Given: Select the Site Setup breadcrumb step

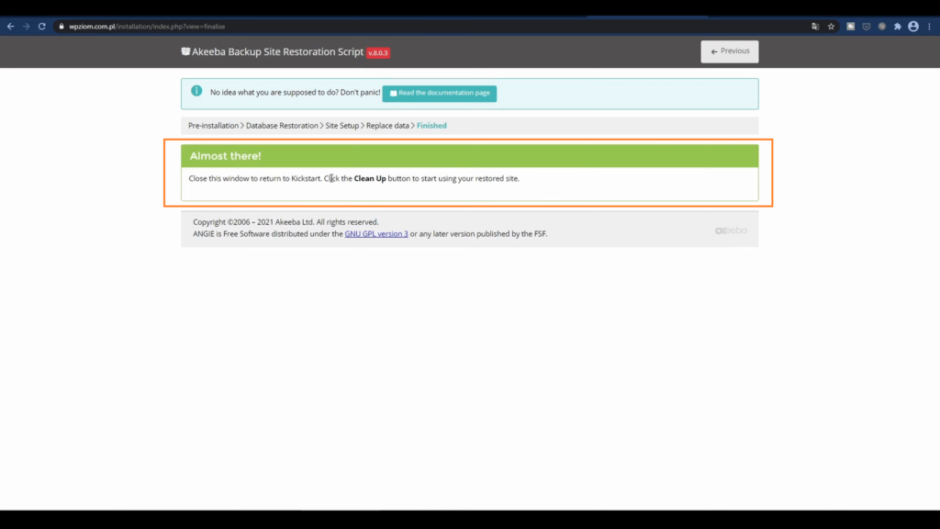Looking at the screenshot, I should click(x=341, y=126).
